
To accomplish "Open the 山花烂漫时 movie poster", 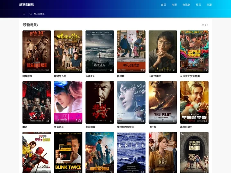I will click(x=163, y=52).
